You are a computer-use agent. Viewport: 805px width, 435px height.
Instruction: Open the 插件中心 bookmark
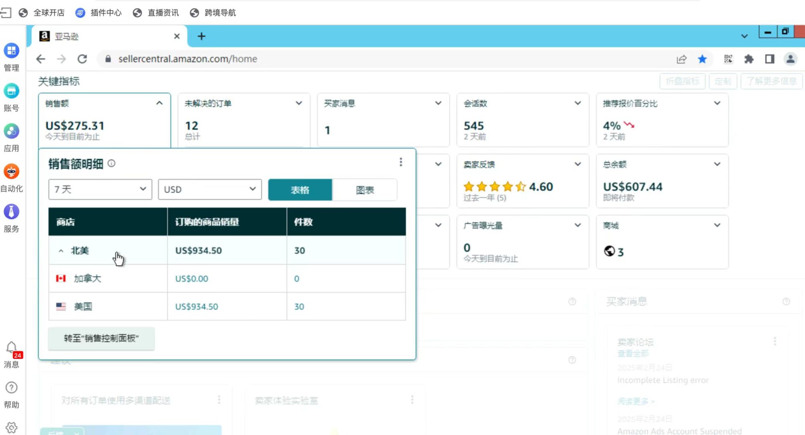(99, 13)
